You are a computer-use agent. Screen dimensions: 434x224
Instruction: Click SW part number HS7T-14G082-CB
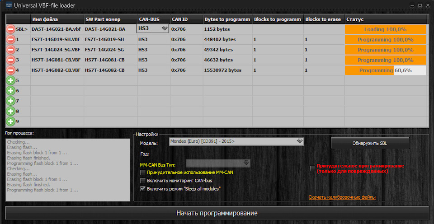104,70
